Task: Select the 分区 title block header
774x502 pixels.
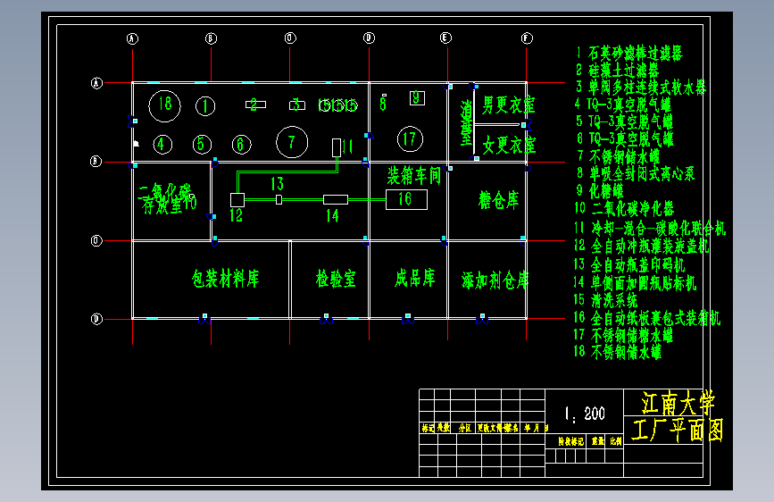Action: (x=464, y=428)
